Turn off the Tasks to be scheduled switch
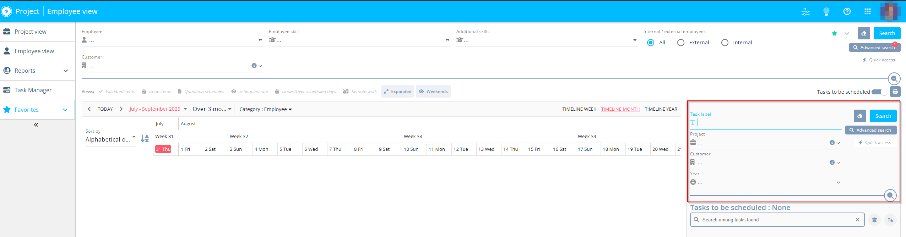This screenshot has width=906, height=237. [880, 92]
